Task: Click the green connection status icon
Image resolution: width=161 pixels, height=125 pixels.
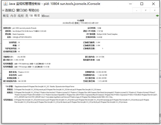Action: click(157, 16)
